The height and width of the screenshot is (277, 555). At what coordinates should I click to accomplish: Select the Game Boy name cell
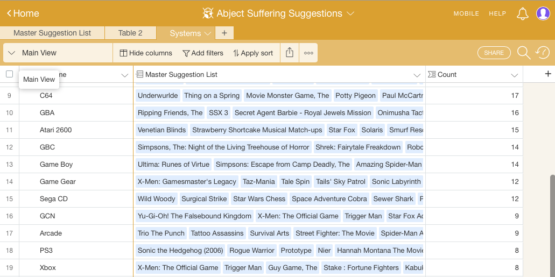(76, 165)
